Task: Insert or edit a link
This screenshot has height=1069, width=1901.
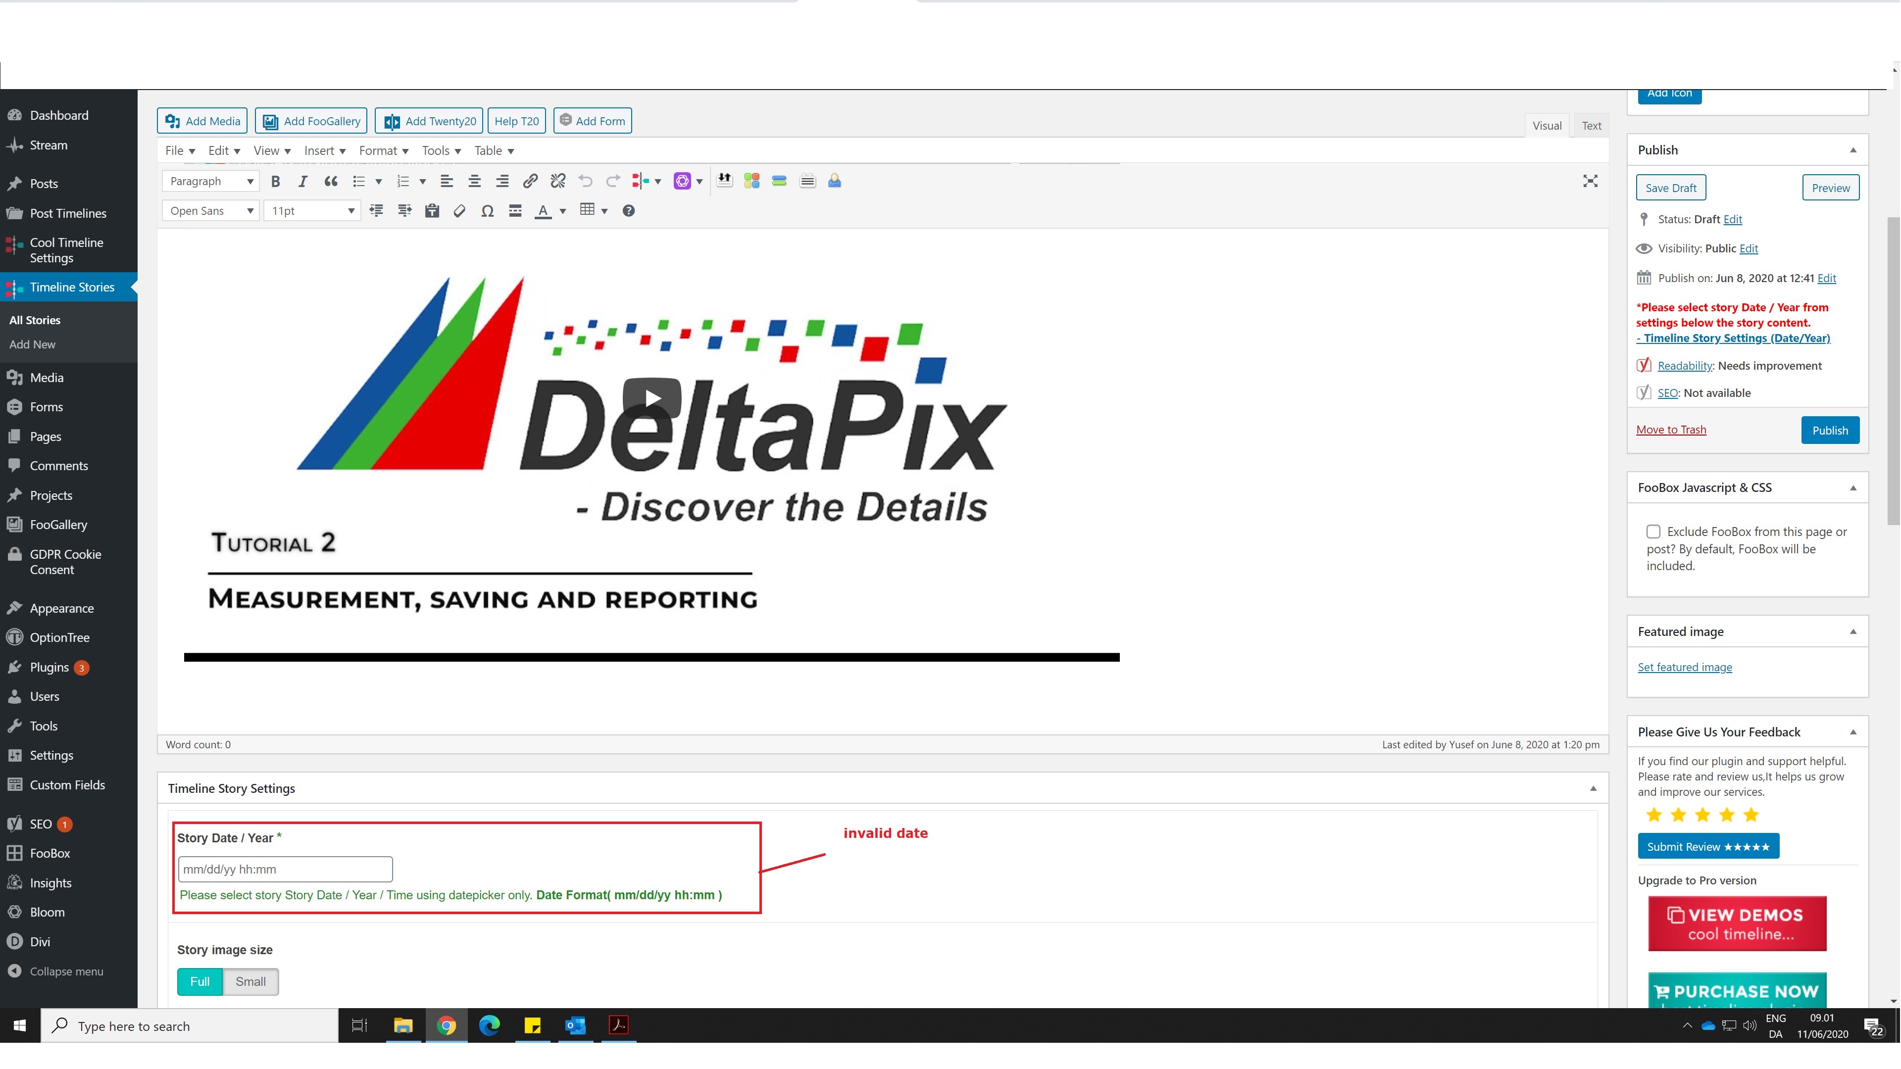Action: coord(530,182)
